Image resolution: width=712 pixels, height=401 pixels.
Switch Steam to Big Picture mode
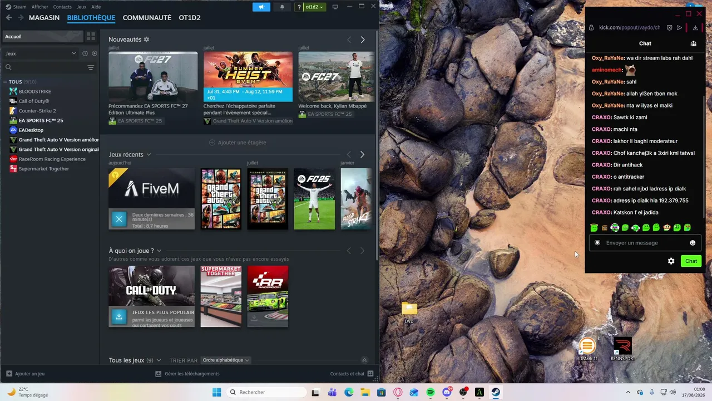point(335,7)
